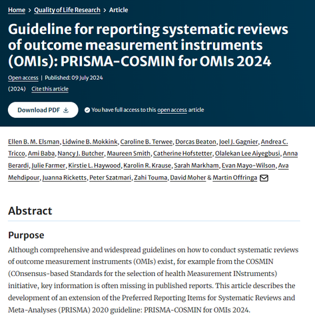Open author Lidwine B. Mokkink
The image size is (315, 324).
[90, 142]
